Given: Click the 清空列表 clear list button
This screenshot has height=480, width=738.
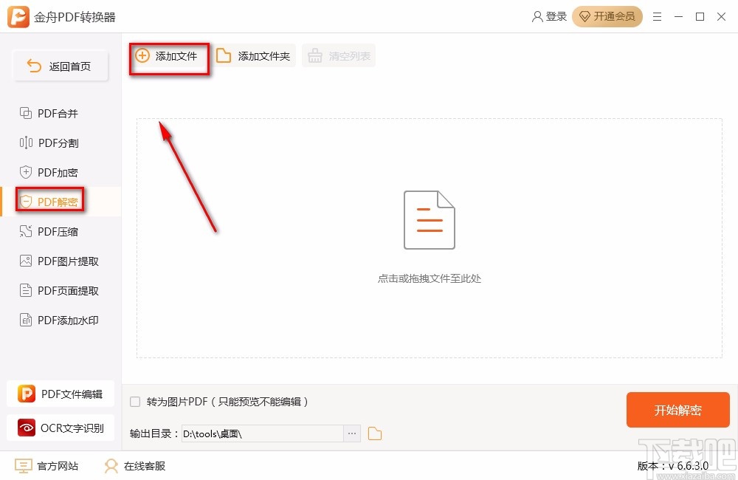Looking at the screenshot, I should pyautogui.click(x=339, y=56).
